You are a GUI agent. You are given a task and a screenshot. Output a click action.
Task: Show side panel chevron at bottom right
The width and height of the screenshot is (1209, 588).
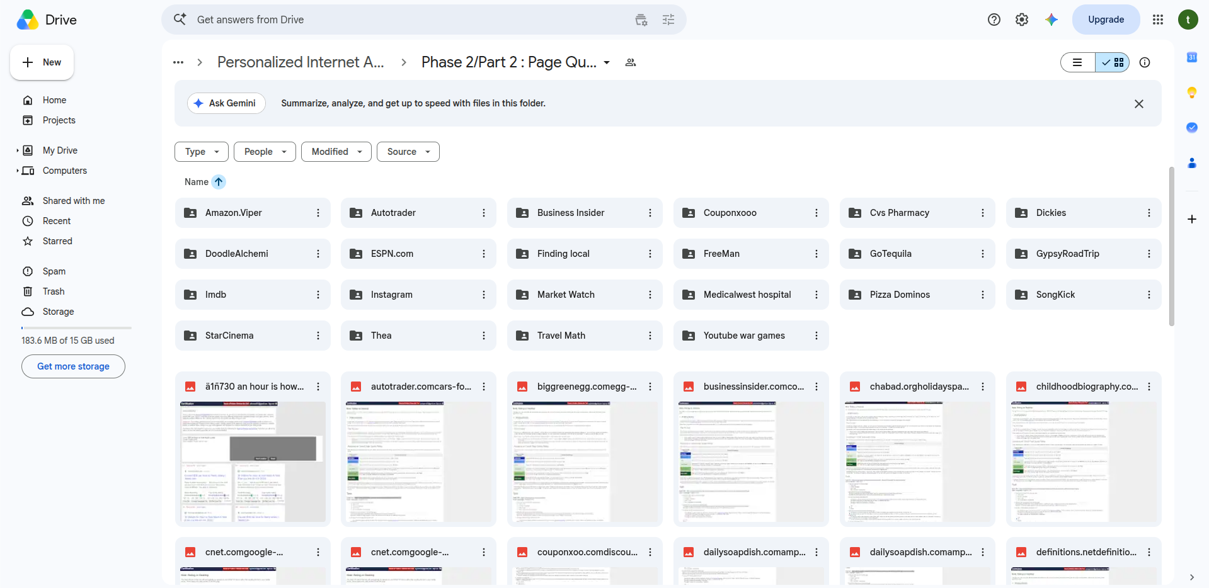pyautogui.click(x=1192, y=577)
